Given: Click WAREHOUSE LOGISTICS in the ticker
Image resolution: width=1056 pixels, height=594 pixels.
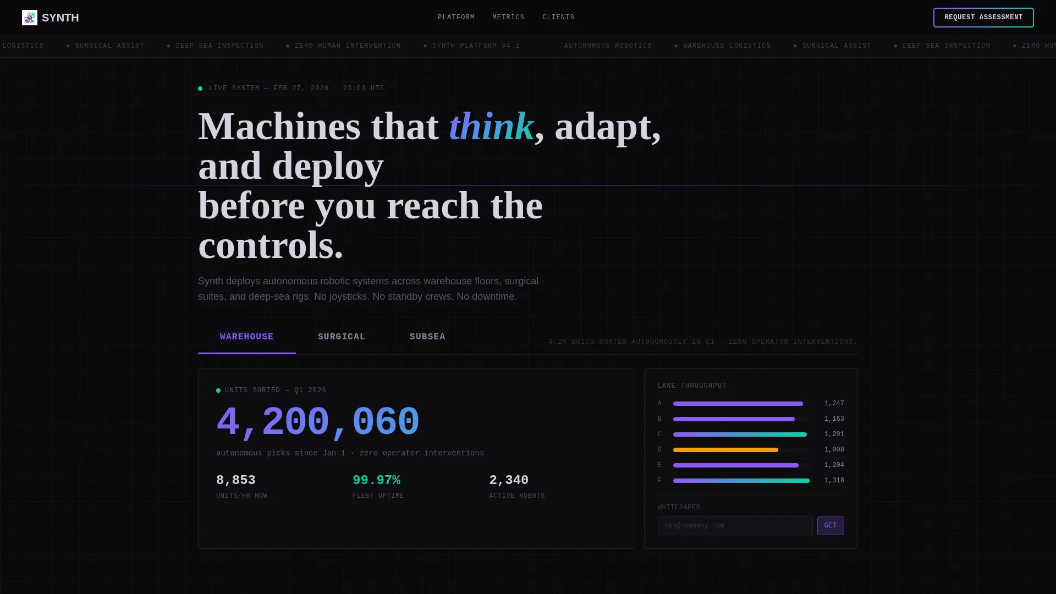Looking at the screenshot, I should [x=727, y=46].
